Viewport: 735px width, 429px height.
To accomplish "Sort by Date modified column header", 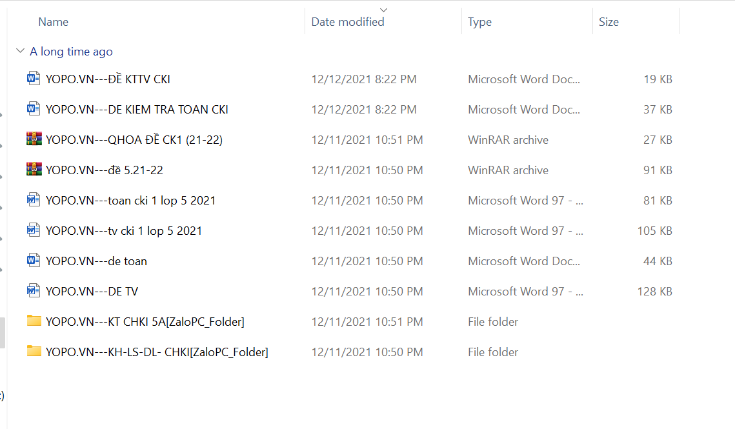I will point(348,22).
